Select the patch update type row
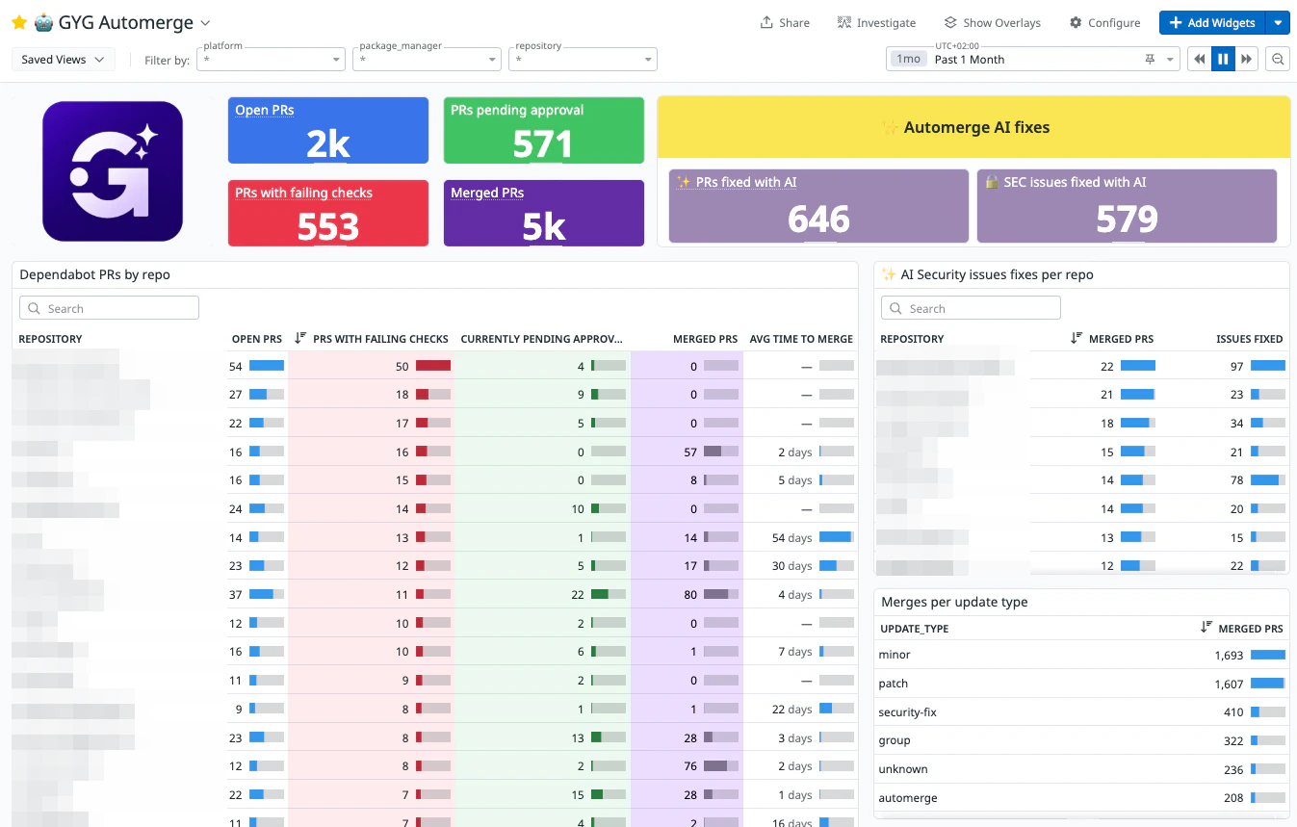The width and height of the screenshot is (1297, 827). [x=1081, y=684]
